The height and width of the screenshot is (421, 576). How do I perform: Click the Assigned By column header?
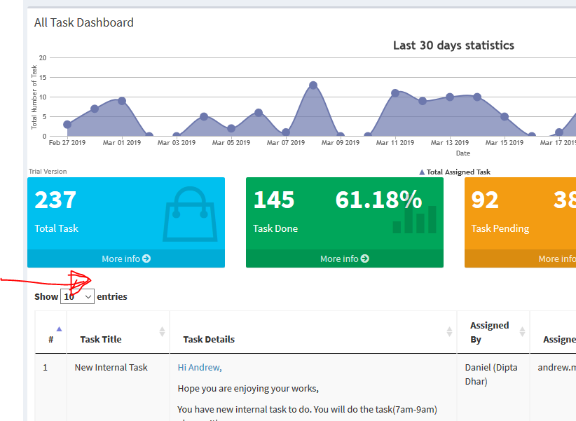click(489, 332)
